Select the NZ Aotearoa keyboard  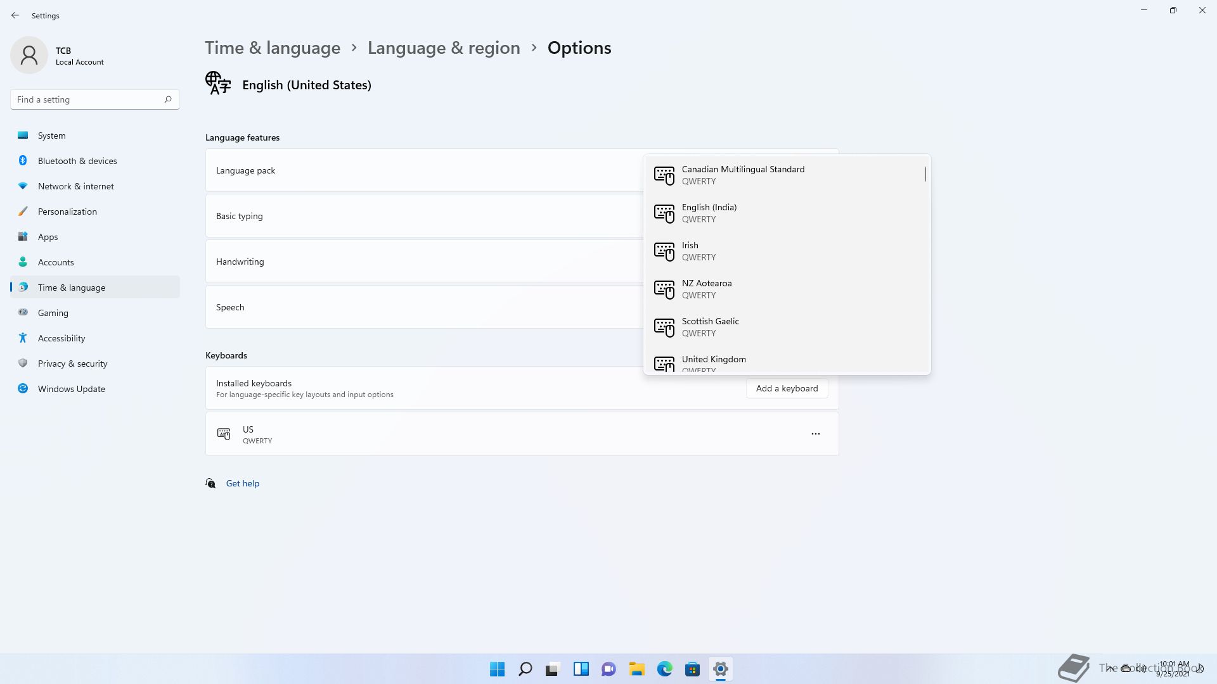point(706,289)
